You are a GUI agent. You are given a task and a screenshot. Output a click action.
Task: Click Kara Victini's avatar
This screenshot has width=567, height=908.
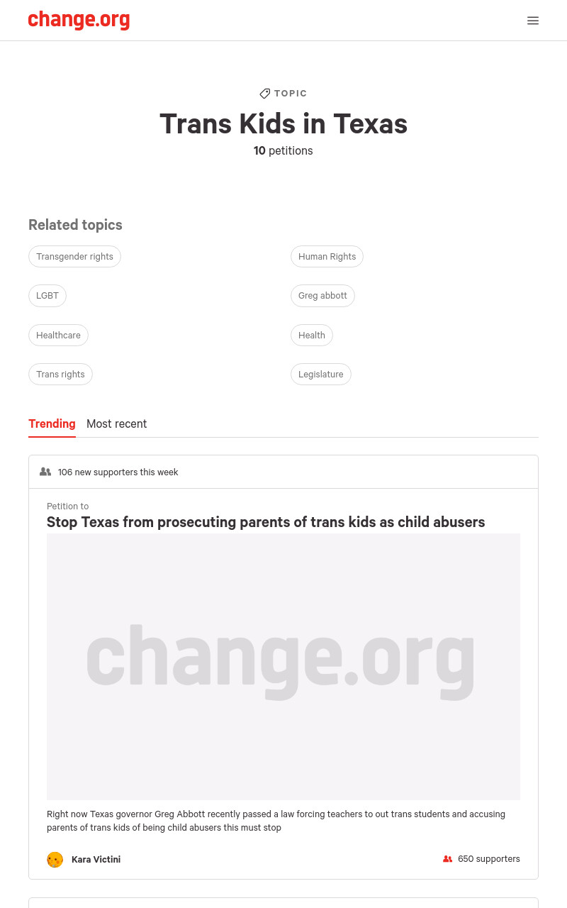click(55, 859)
